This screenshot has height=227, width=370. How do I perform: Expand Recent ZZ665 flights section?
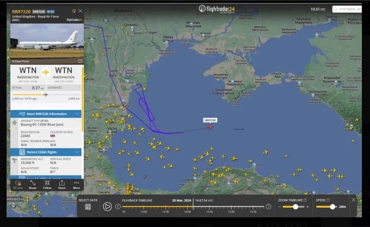tap(46, 152)
